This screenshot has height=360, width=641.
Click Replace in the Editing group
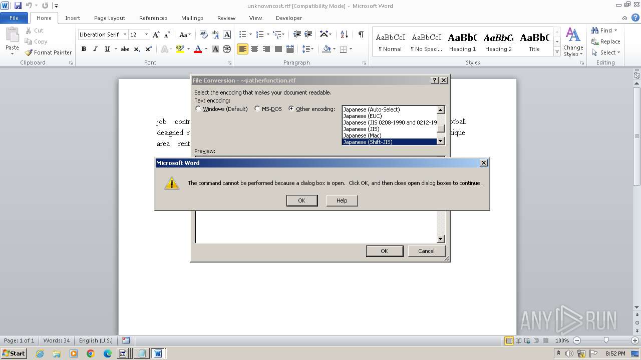pos(605,41)
